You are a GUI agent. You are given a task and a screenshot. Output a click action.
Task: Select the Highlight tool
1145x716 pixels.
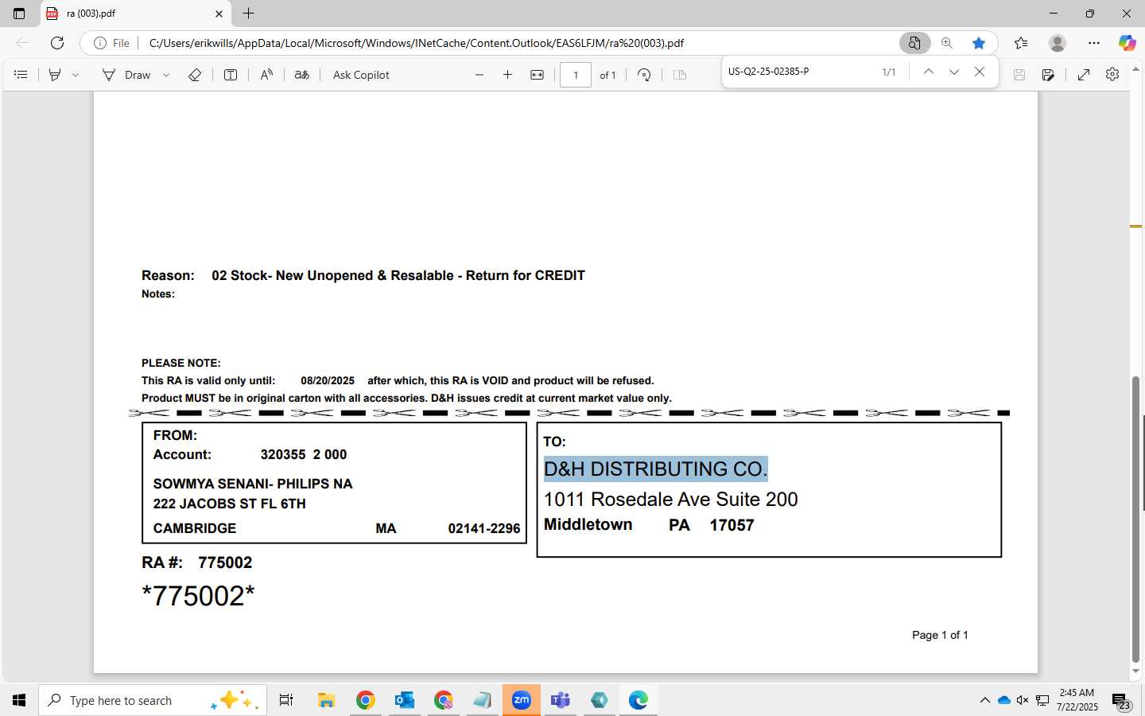click(x=55, y=75)
